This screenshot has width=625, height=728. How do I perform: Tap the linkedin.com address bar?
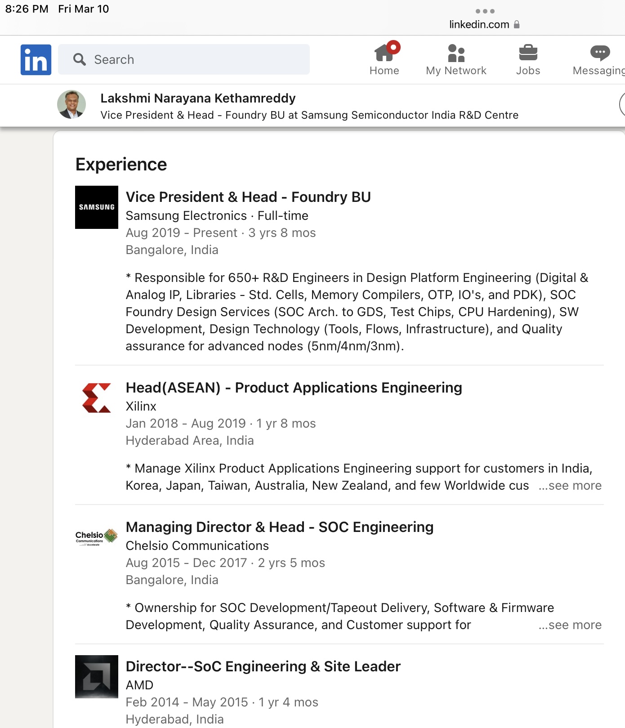[484, 24]
